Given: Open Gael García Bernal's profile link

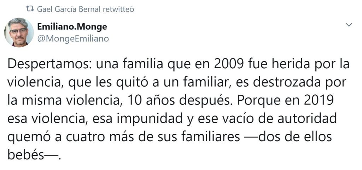Looking at the screenshot, I should coord(68,9).
